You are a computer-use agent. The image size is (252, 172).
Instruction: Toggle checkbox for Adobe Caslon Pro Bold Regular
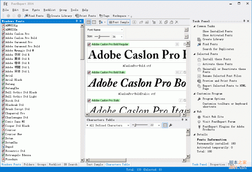[185, 44]
